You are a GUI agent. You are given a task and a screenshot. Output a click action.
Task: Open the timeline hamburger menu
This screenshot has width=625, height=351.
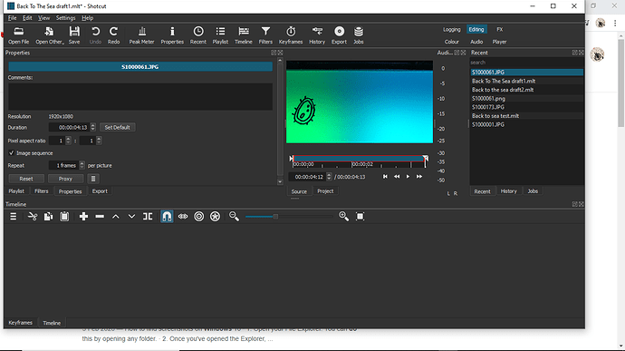pyautogui.click(x=14, y=217)
